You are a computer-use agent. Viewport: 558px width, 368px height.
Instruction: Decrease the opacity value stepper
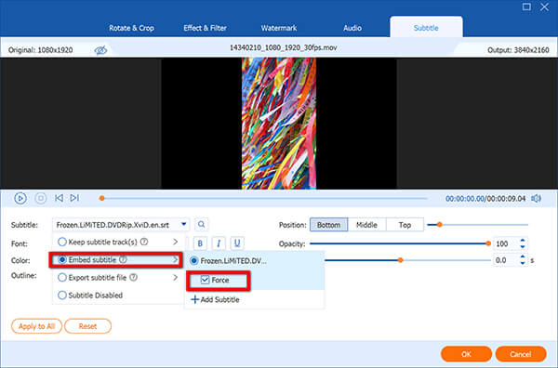coord(523,246)
